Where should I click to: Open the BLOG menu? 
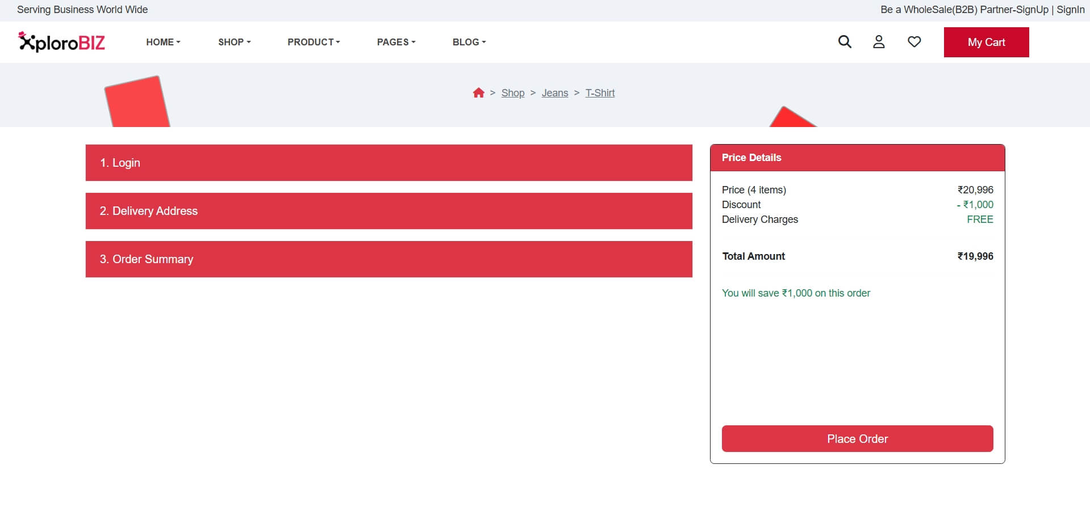469,42
